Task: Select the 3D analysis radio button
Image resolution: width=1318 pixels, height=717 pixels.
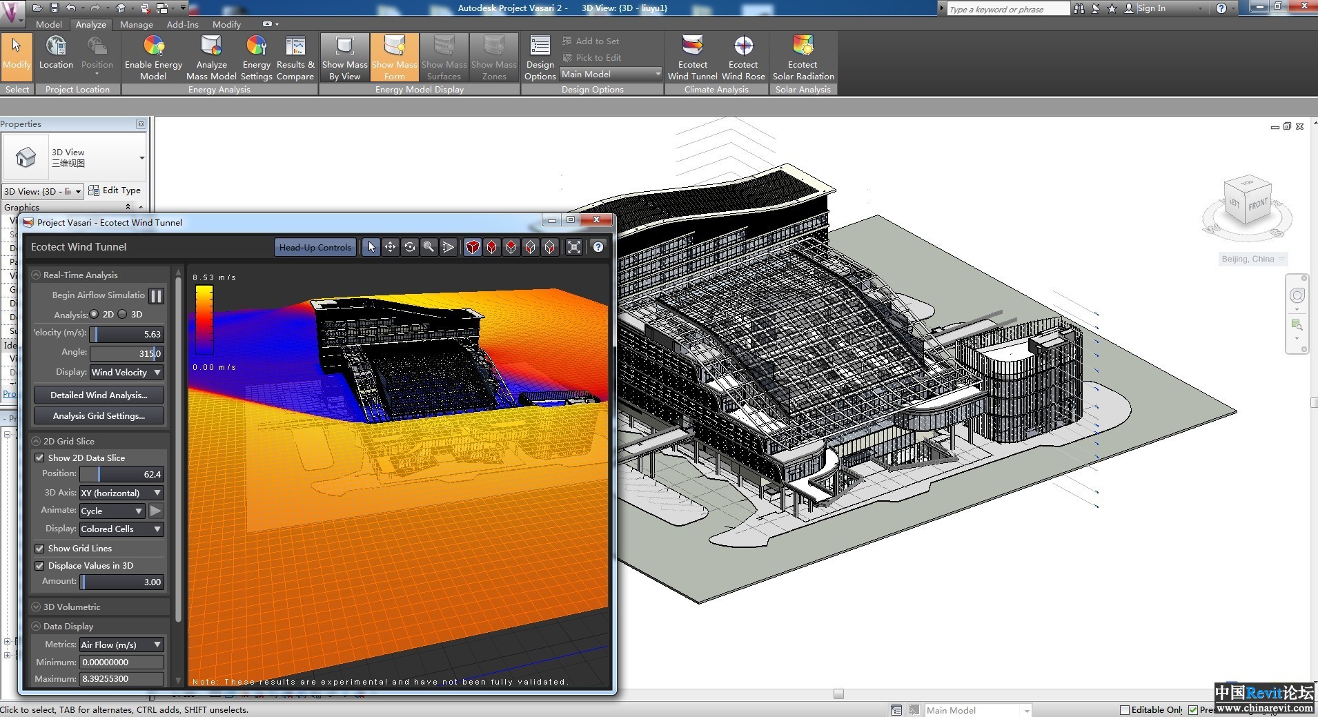Action: pyautogui.click(x=123, y=314)
